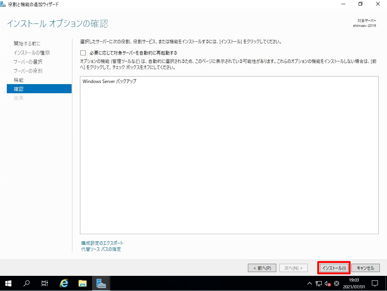Open Task View icon on taskbar
This screenshot has height=291, width=387.
click(45, 283)
